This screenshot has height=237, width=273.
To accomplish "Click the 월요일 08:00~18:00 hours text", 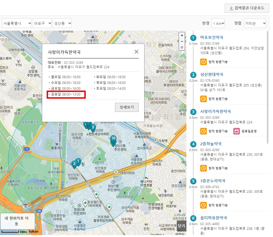I will (x=66, y=77).
